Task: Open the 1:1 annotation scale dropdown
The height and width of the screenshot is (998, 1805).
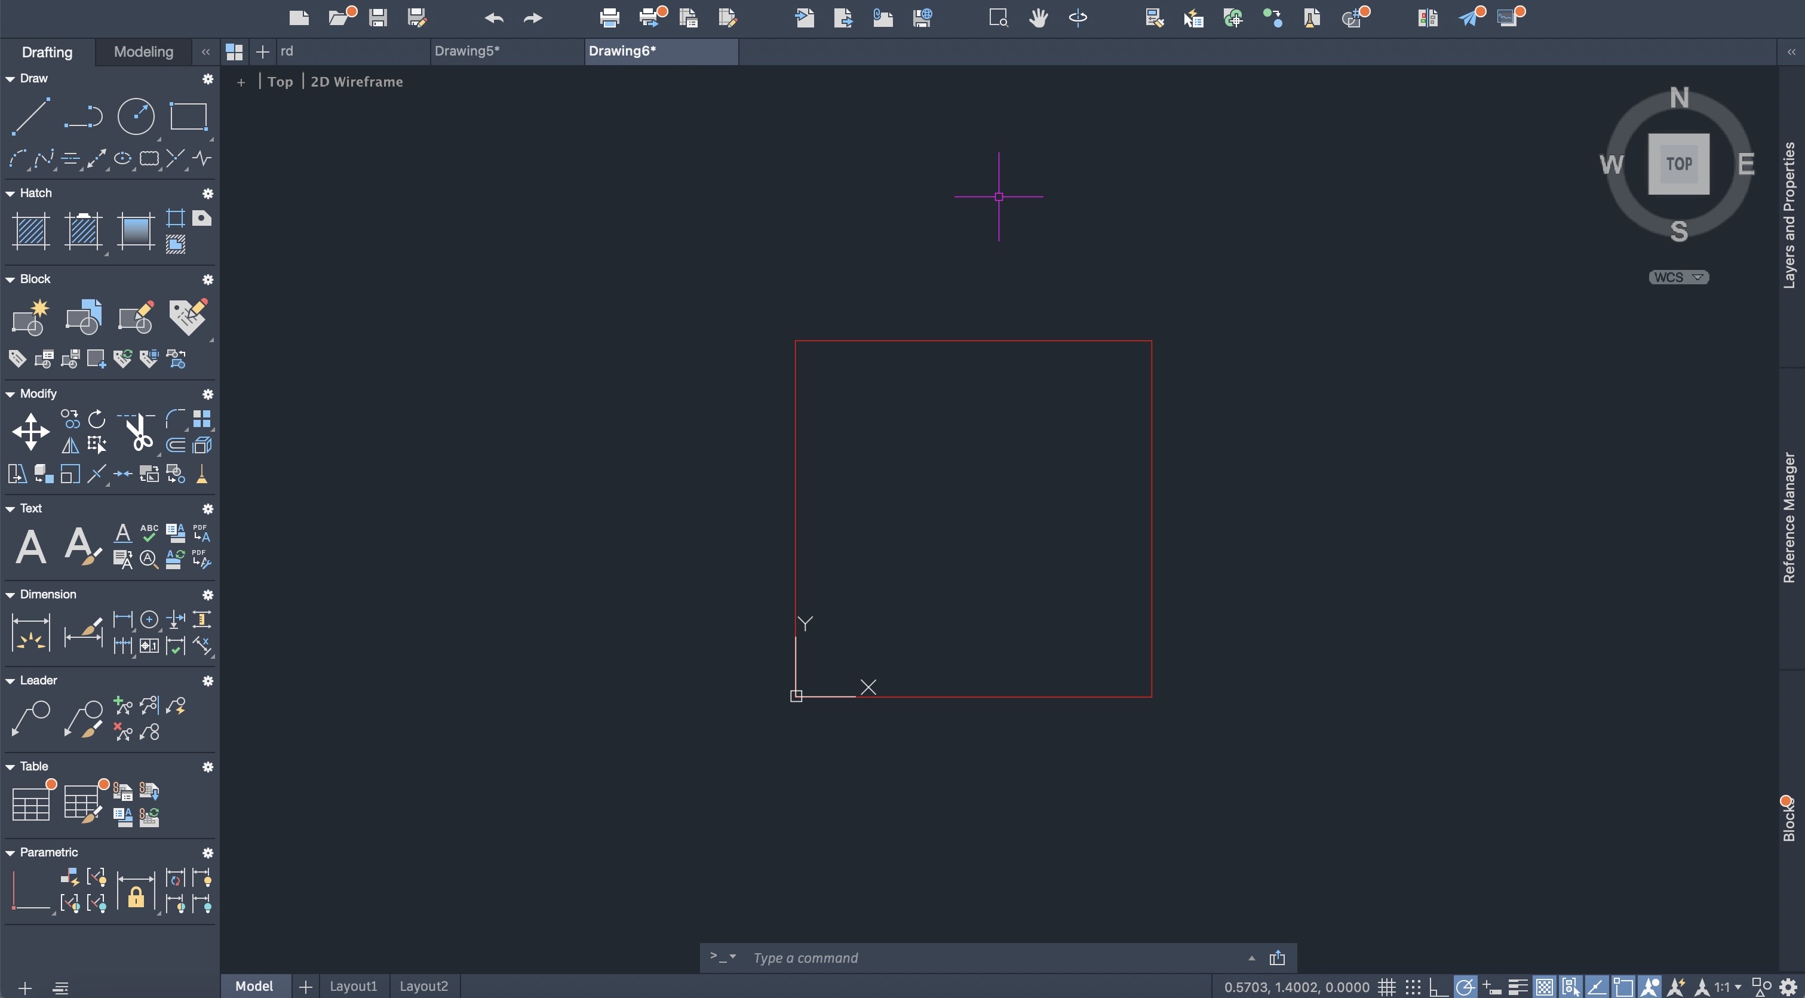Action: point(1727,987)
